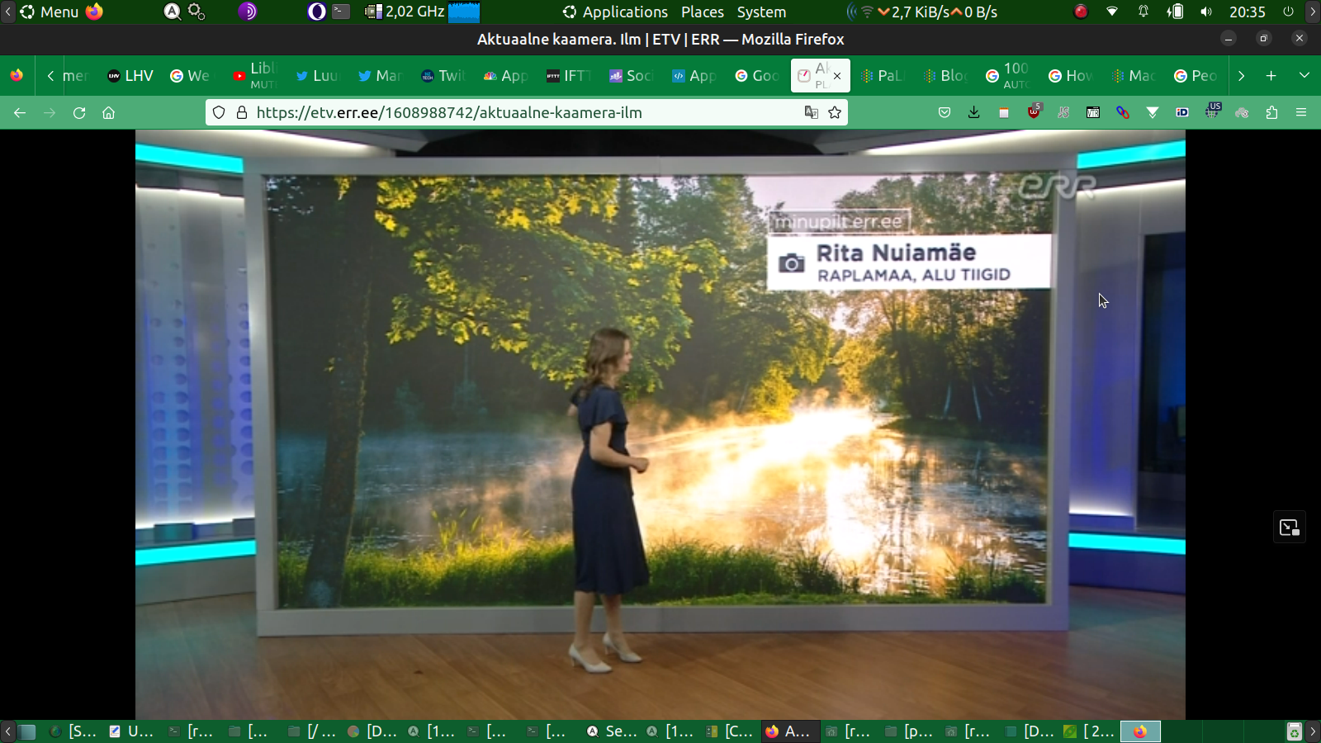Click the red recording indicator in top panel
The image size is (1321, 743).
1081,12
